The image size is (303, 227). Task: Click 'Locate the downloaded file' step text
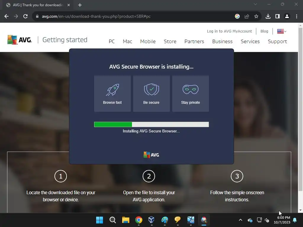click(61, 196)
